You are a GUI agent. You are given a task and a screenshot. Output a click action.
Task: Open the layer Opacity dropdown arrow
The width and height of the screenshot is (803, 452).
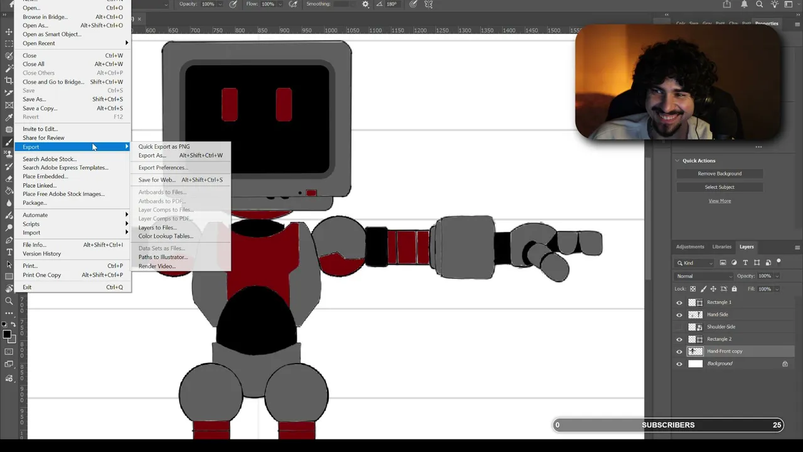(x=777, y=276)
